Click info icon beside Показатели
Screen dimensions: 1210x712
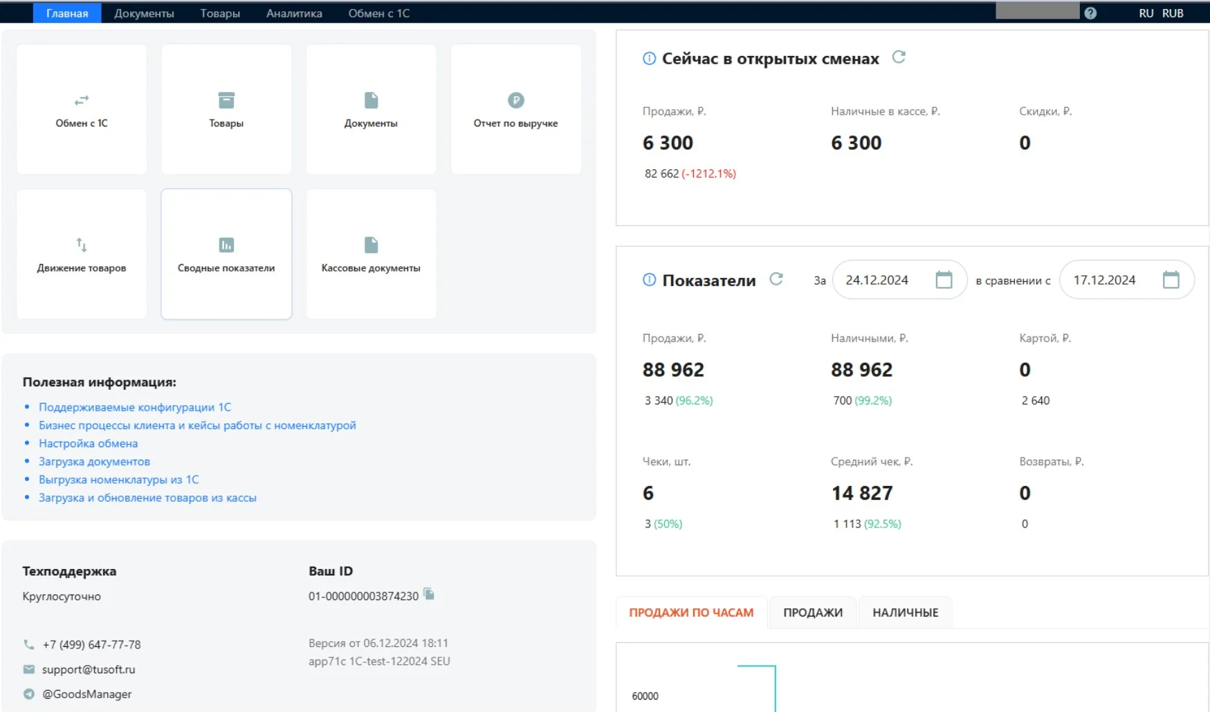point(649,279)
